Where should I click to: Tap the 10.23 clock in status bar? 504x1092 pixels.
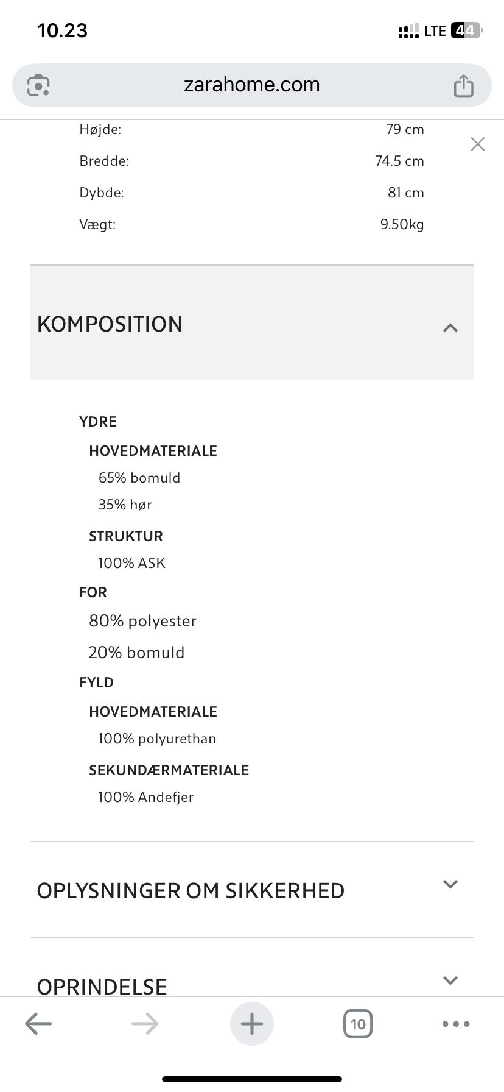63,30
